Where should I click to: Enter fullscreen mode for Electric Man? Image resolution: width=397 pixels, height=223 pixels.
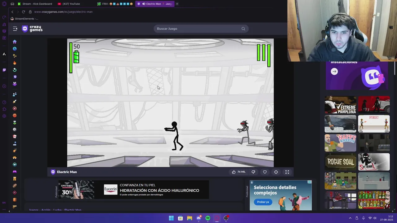click(287, 172)
